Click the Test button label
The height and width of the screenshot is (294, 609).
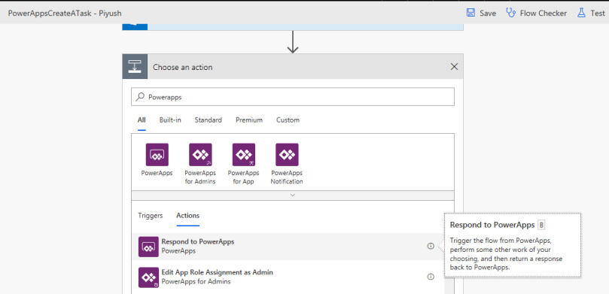pos(598,14)
